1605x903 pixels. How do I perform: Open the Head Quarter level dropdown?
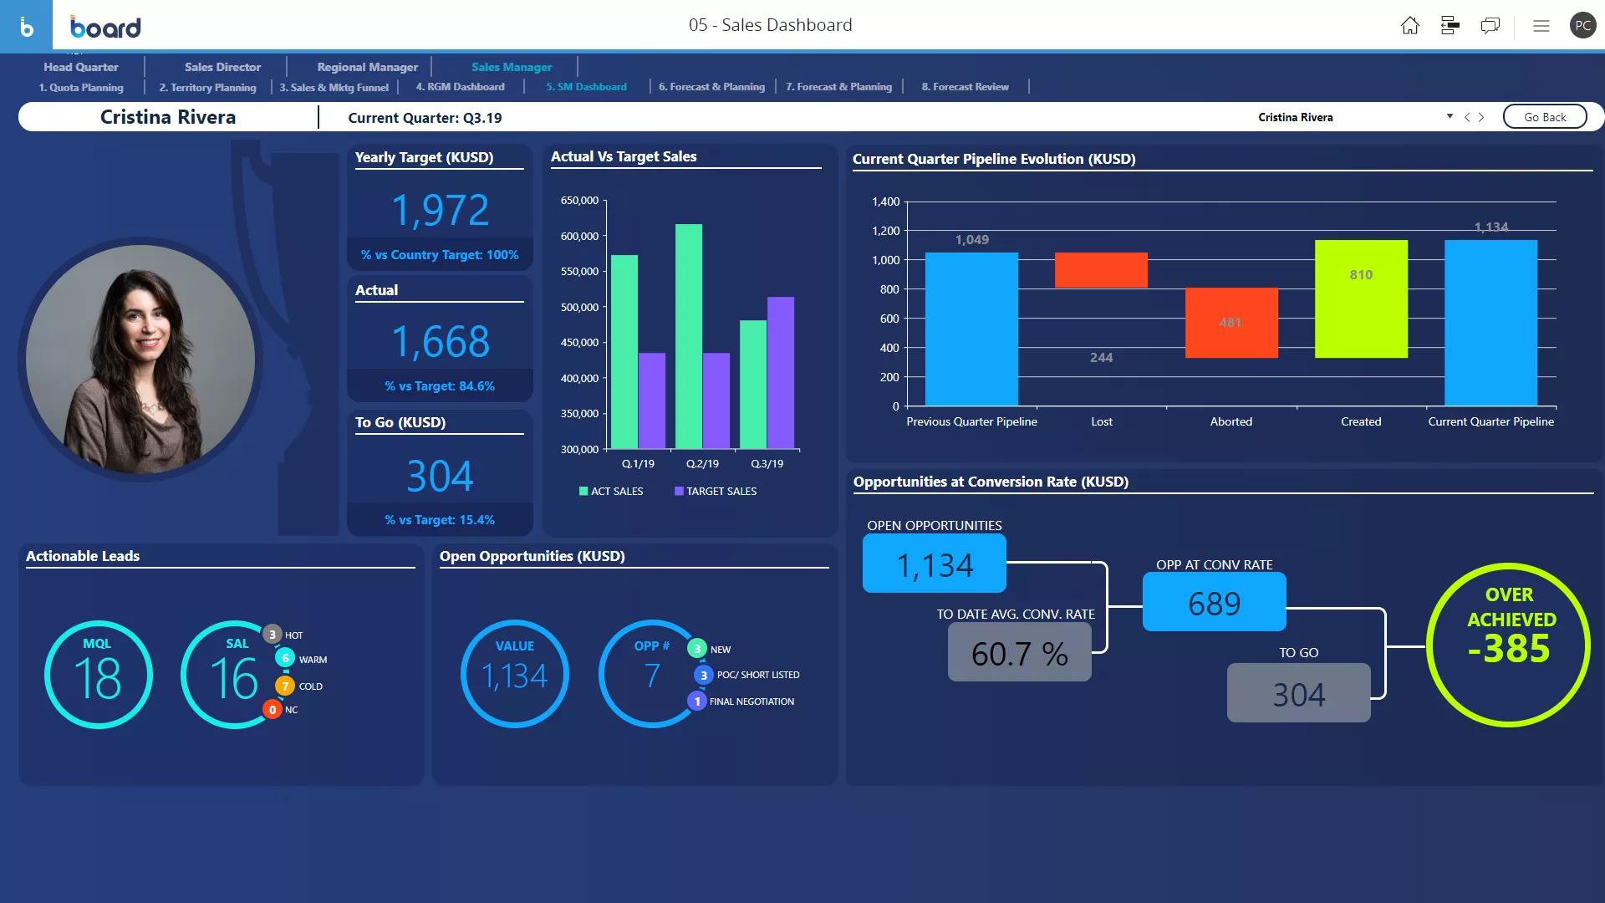[80, 66]
